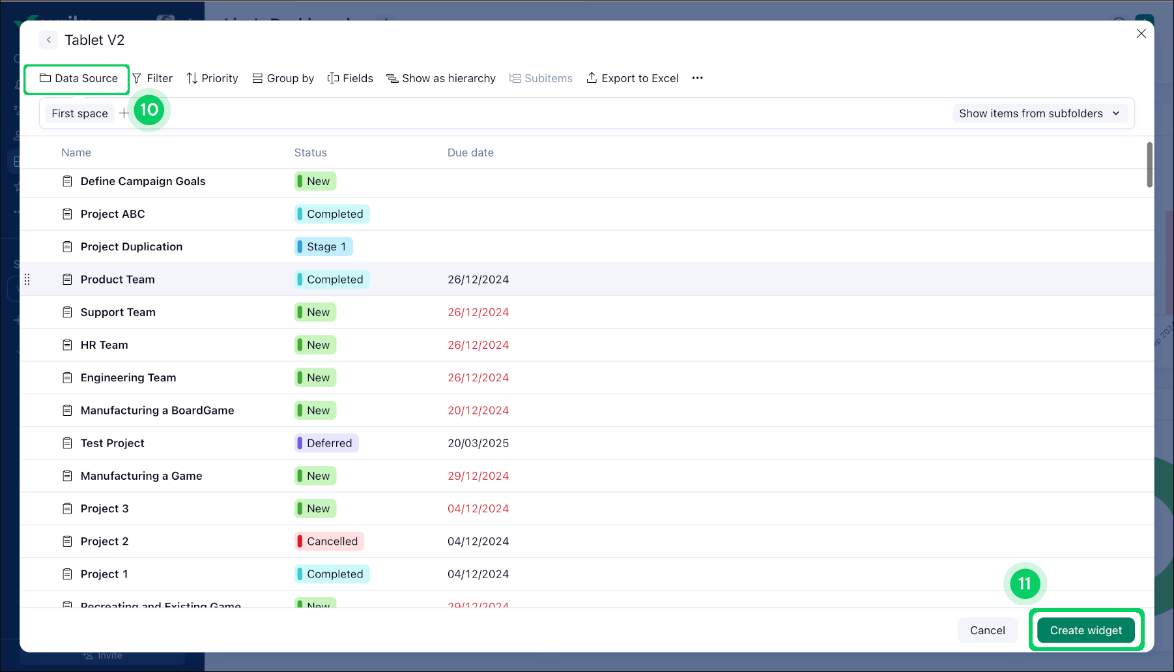The height and width of the screenshot is (672, 1174).
Task: Click the Create widget button
Action: click(1085, 630)
